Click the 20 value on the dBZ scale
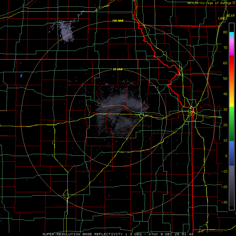 (x=225, y=125)
